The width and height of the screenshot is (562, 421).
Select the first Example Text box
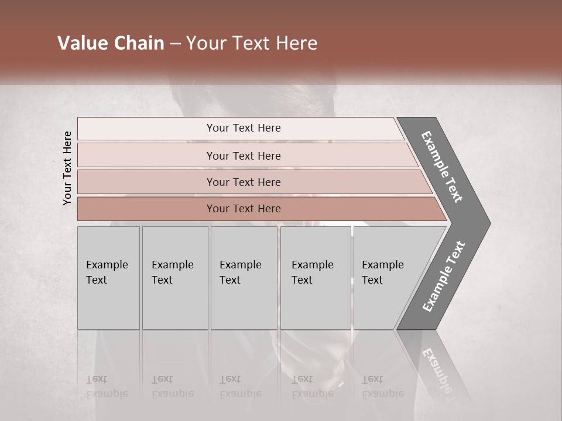coord(108,278)
